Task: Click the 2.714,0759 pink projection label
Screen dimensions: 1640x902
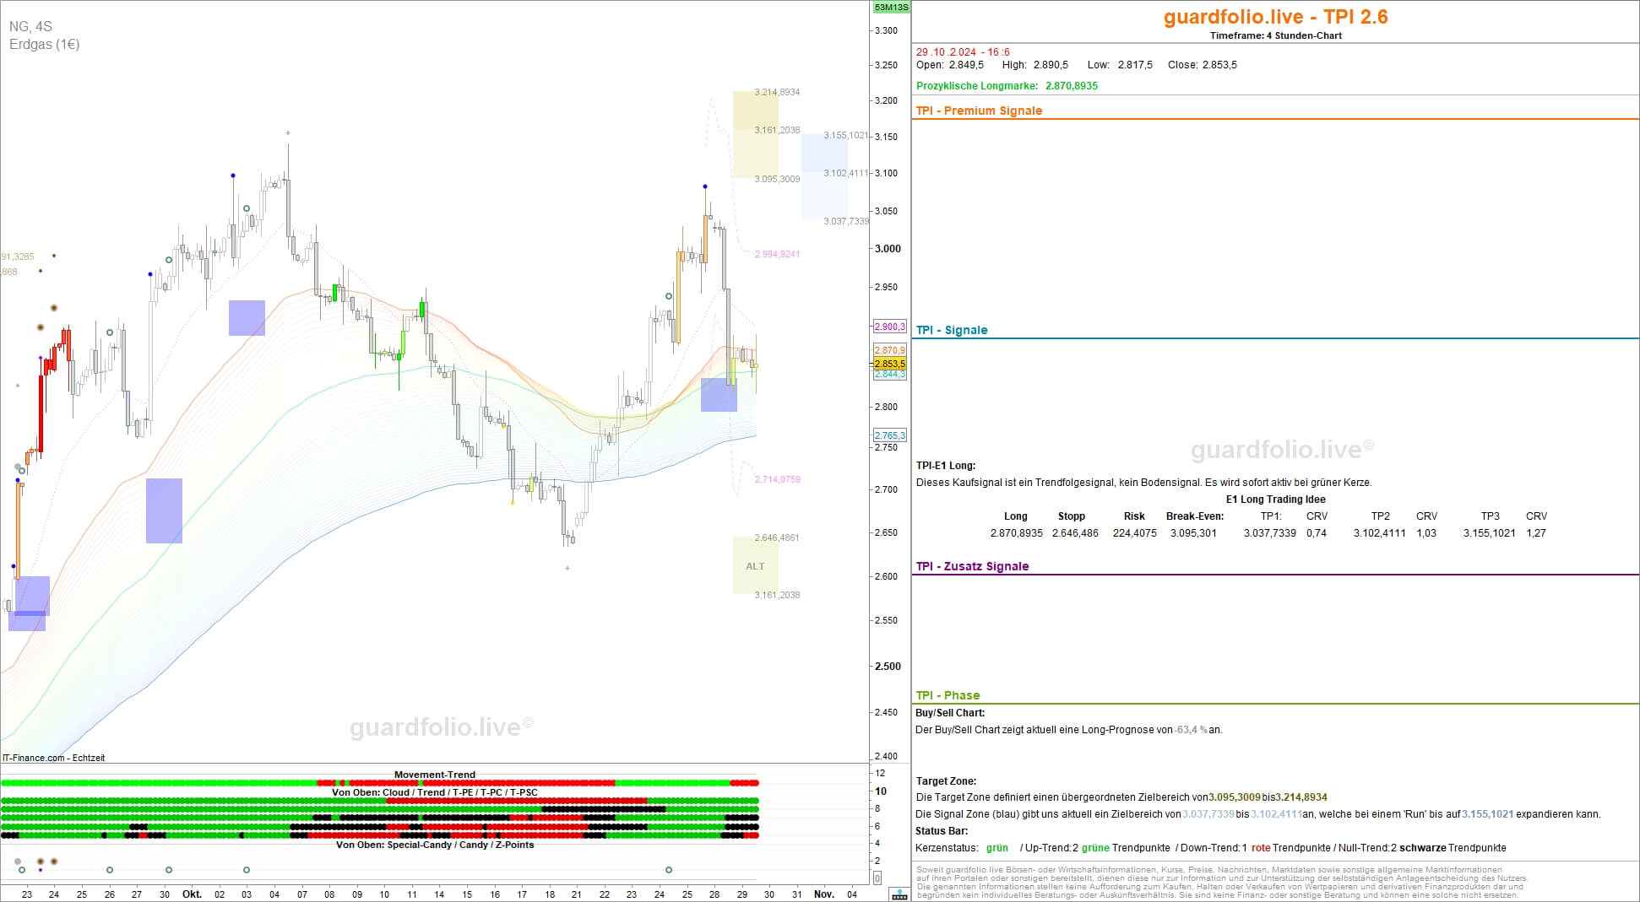Action: pyautogui.click(x=777, y=479)
